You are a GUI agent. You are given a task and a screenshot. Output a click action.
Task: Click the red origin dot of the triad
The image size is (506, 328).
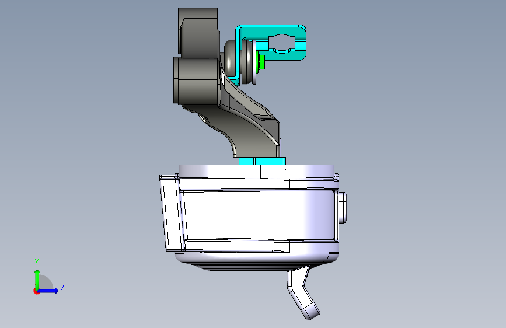(36, 291)
